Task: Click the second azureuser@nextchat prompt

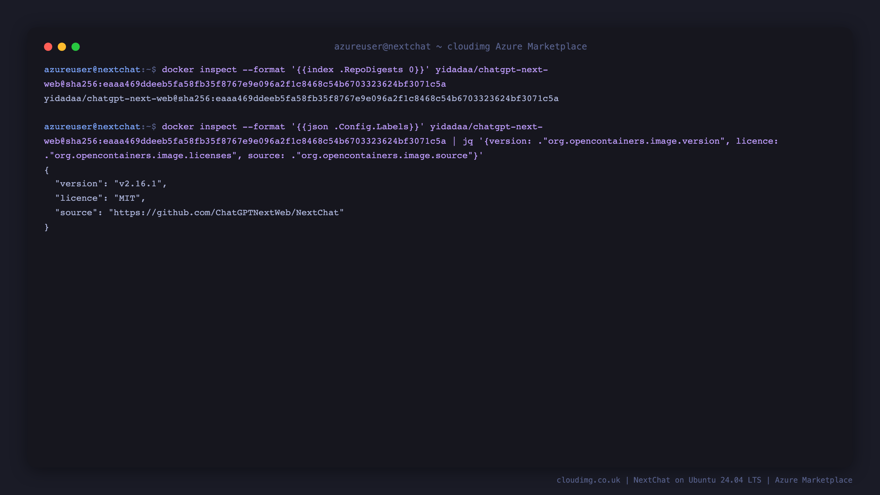Action: (92, 126)
